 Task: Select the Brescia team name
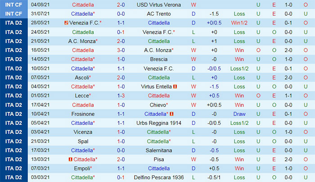point(158,59)
